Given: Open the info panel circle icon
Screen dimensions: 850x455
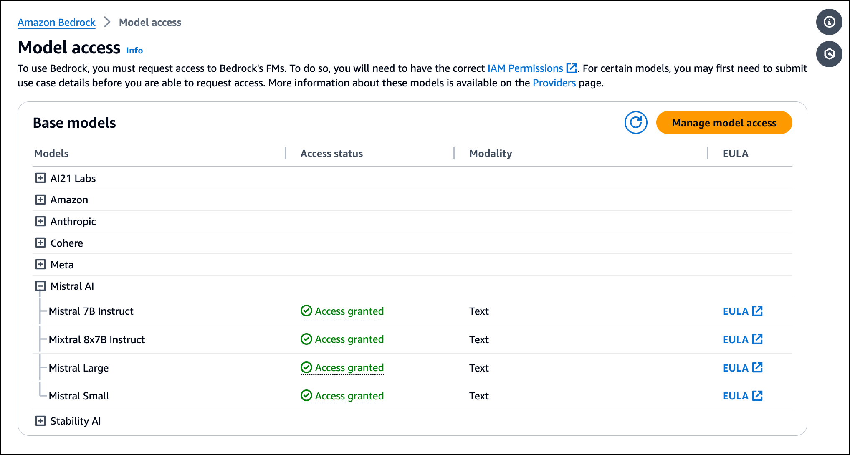Looking at the screenshot, I should coord(829,22).
